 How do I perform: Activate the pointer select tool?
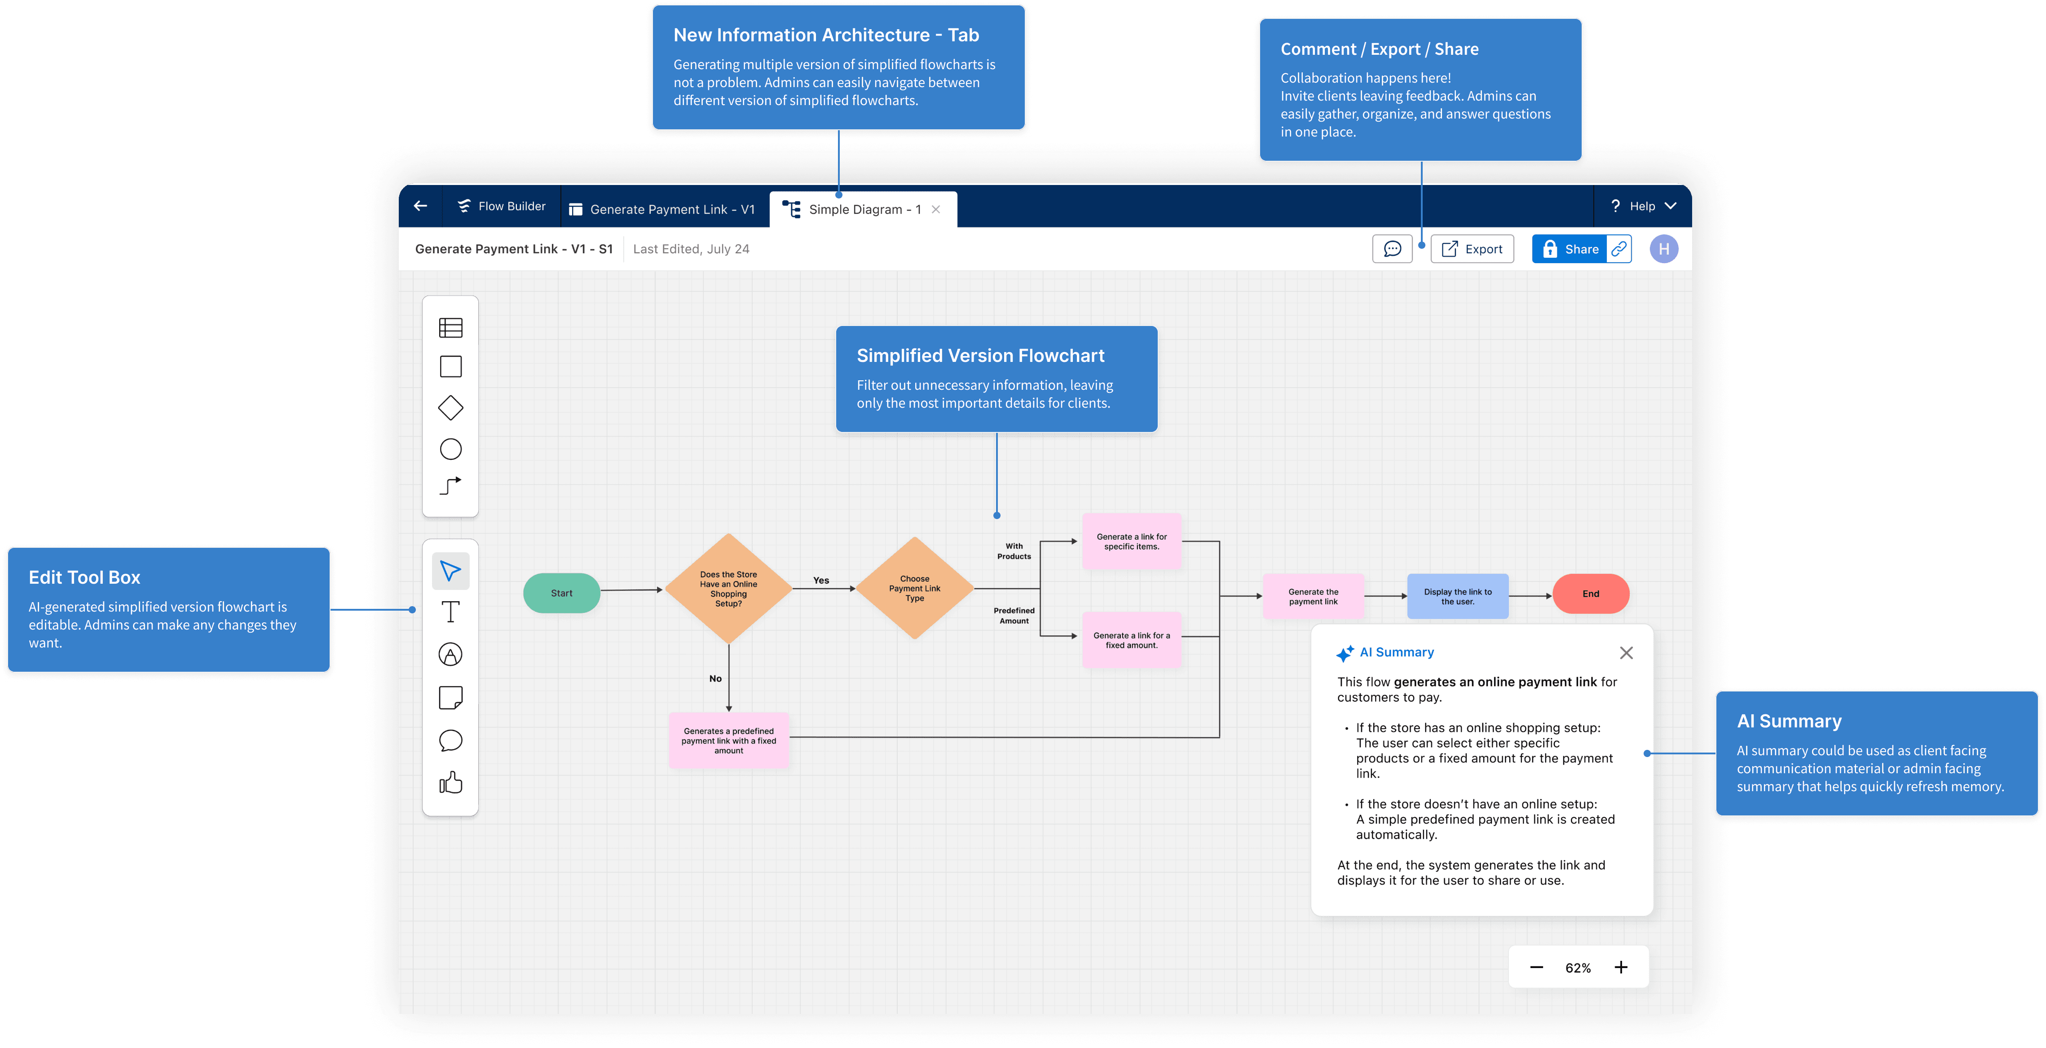click(450, 571)
